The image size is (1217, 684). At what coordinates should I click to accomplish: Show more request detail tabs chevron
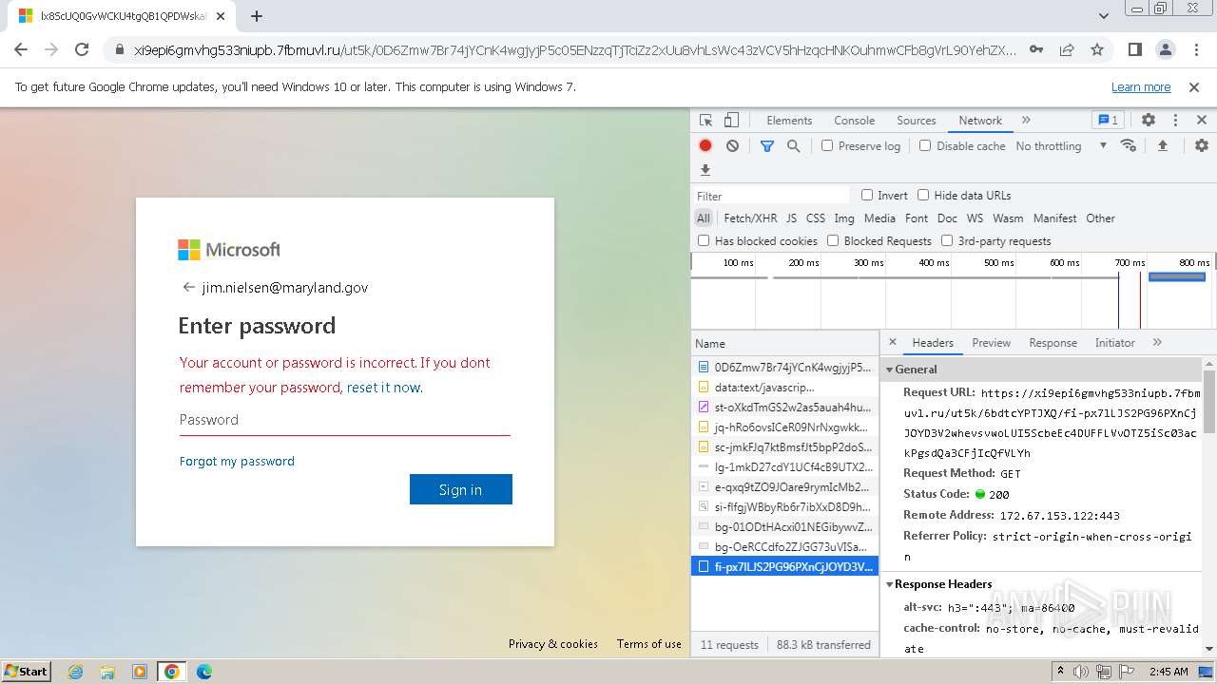coord(1157,343)
